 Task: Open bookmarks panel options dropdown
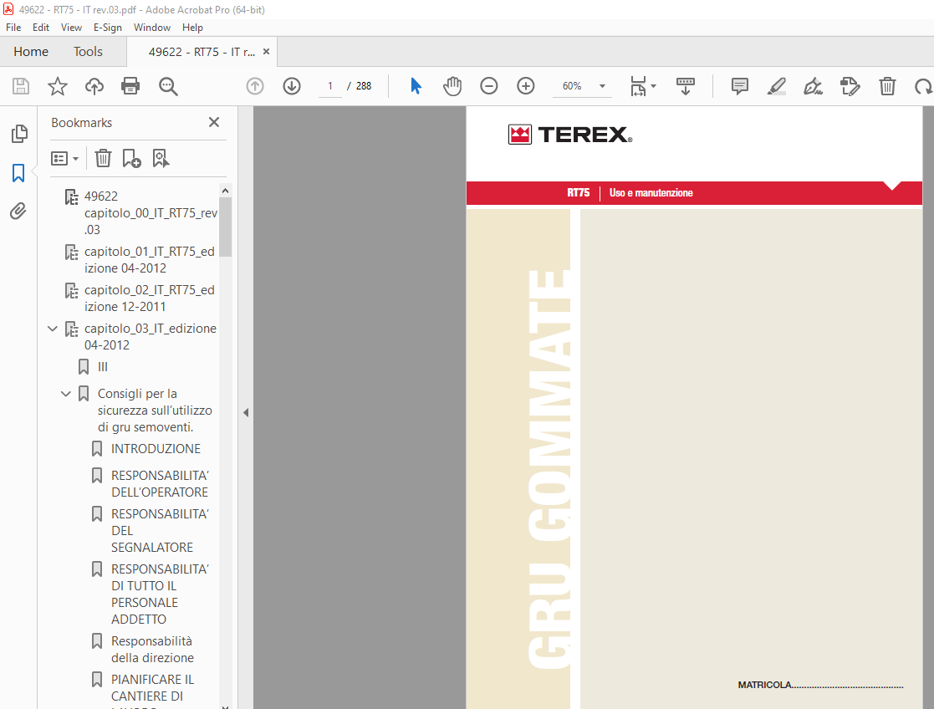(65, 159)
